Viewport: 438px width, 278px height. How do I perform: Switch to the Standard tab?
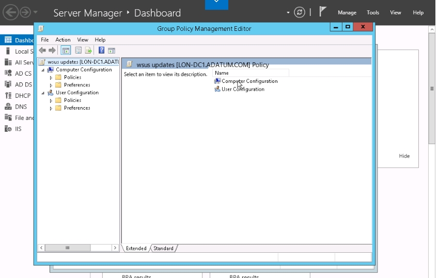pos(163,248)
